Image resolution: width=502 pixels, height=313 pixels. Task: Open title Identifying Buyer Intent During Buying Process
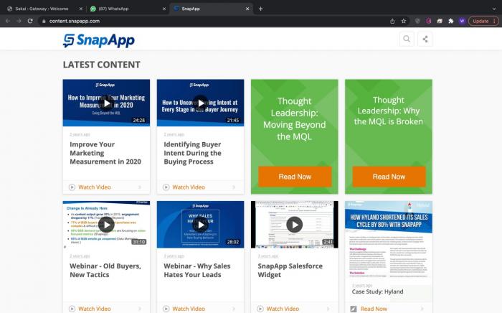tap(192, 153)
